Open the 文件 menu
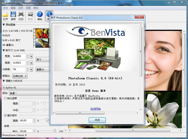188x139 pixels. click(x=5, y=8)
